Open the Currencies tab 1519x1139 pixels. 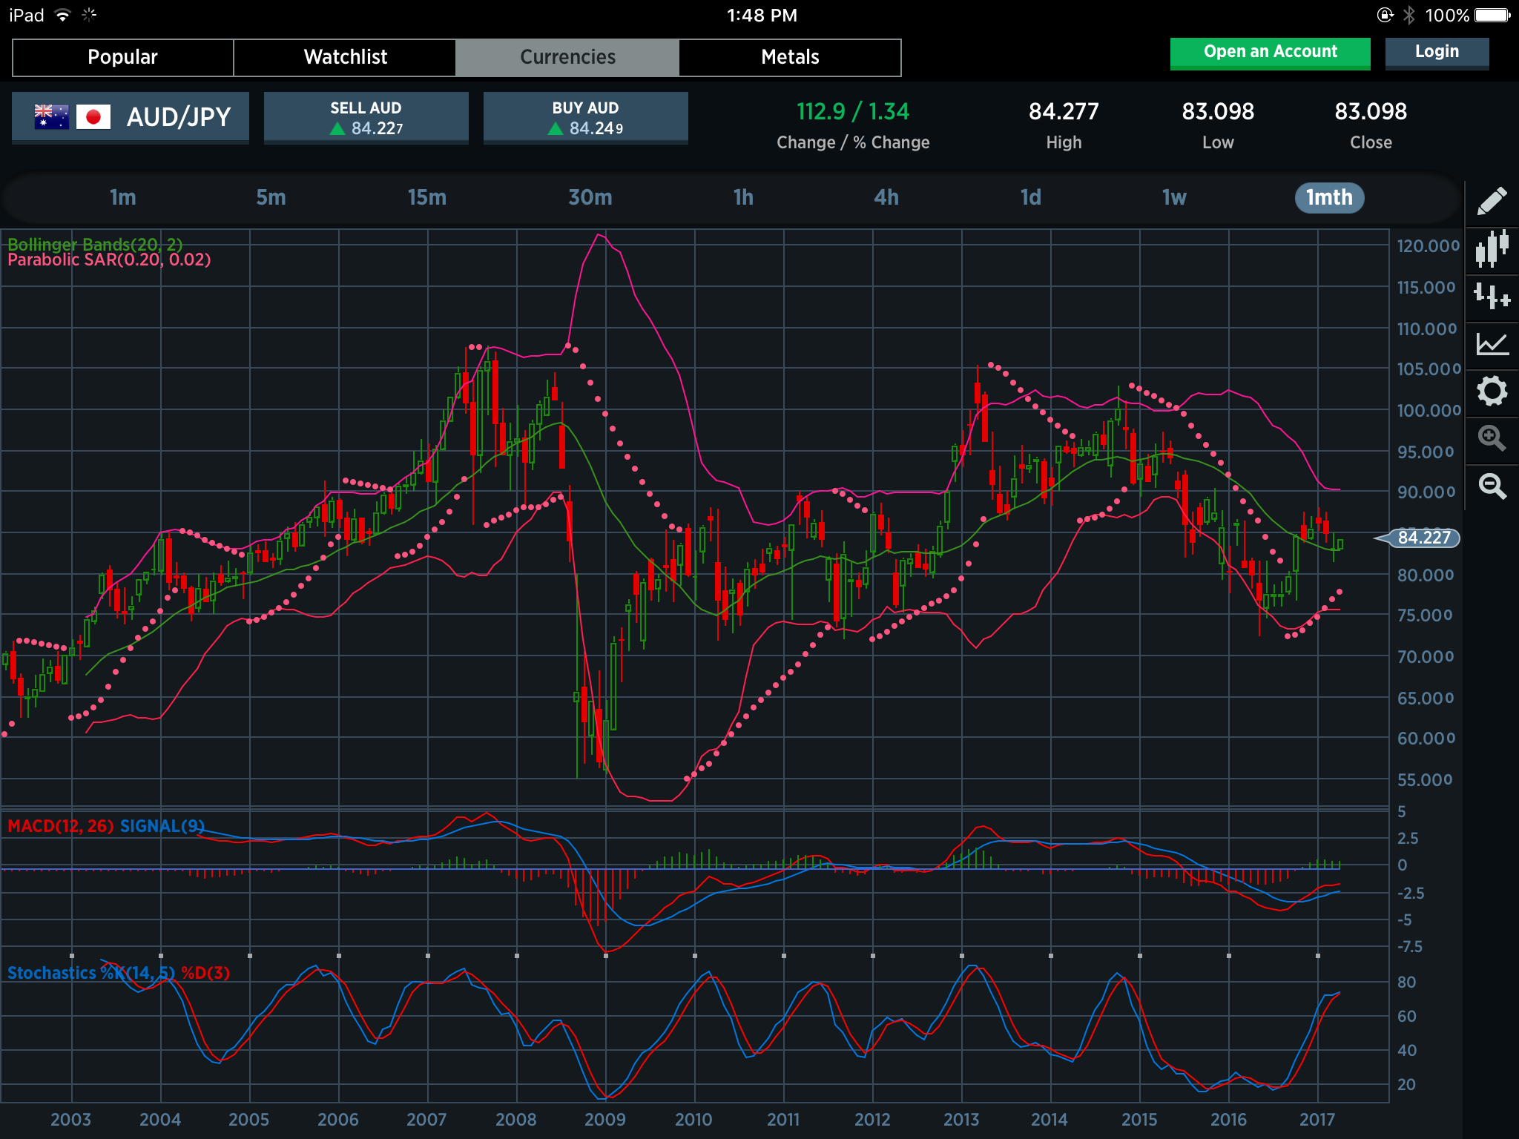coord(568,57)
